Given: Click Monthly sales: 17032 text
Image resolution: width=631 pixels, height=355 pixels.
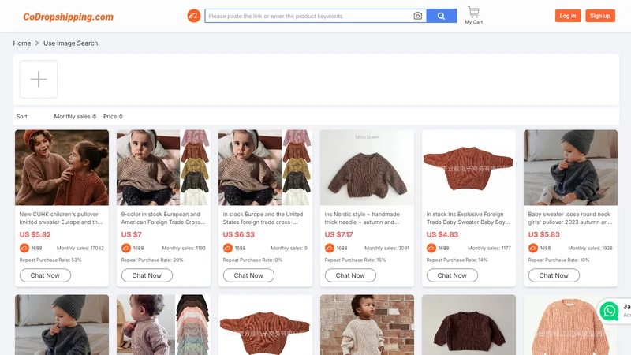Looking at the screenshot, I should [x=80, y=248].
